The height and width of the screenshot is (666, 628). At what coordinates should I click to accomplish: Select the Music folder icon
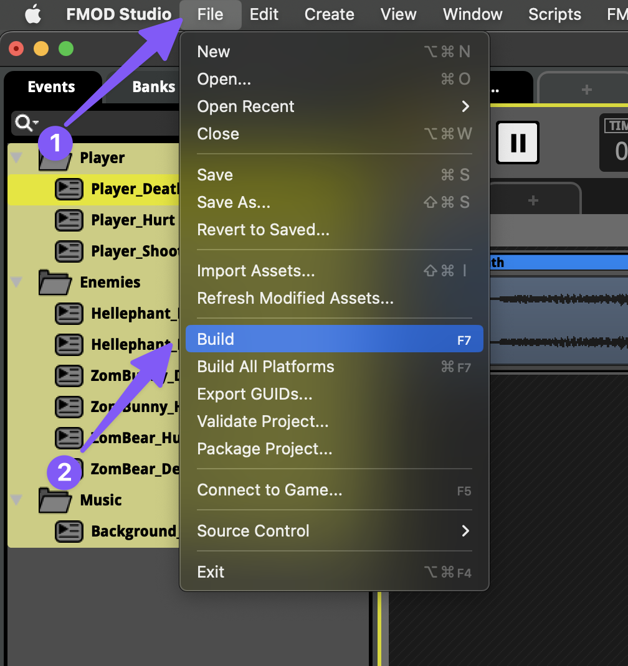55,500
